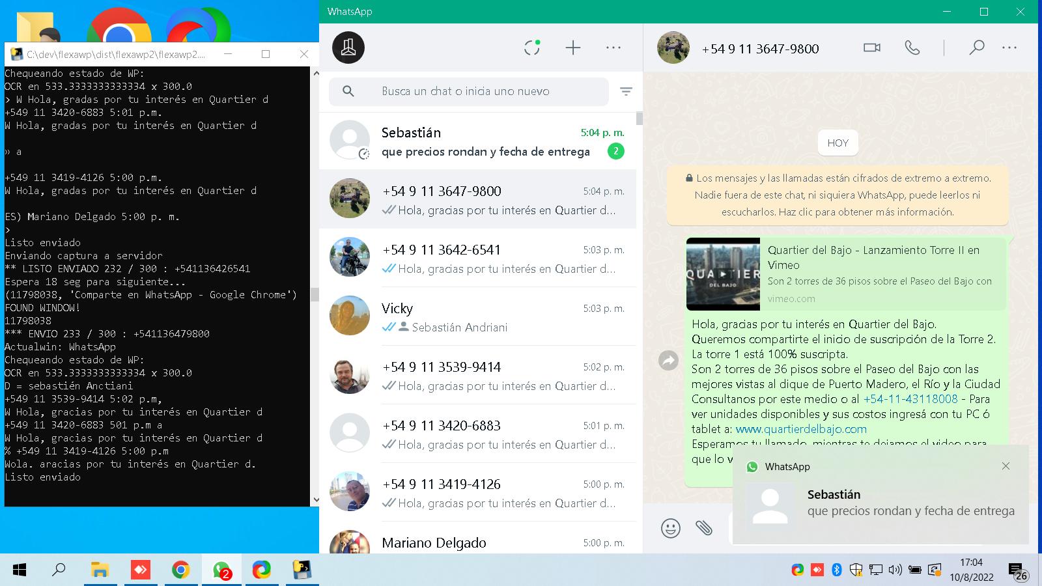Open Windows Security tray icon
The width and height of the screenshot is (1042, 586).
coord(856,570)
